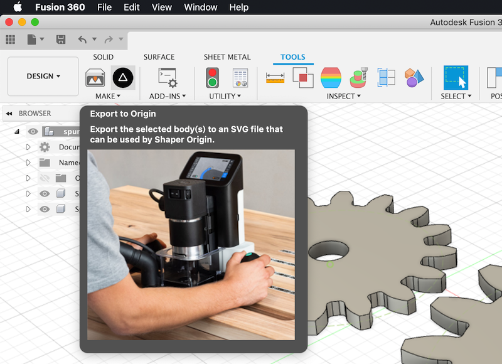Click the hidden folder's icon in browser
This screenshot has height=364, width=502.
pyautogui.click(x=60, y=178)
